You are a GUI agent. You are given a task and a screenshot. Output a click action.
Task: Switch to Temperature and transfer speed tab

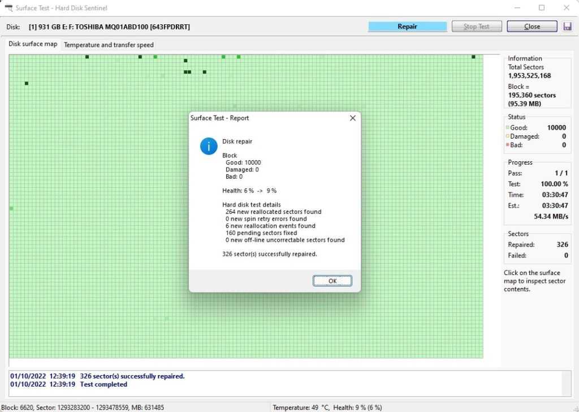[x=109, y=45]
